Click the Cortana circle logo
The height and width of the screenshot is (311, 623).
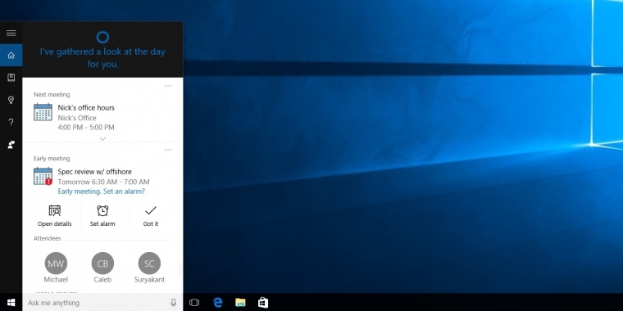coord(102,38)
